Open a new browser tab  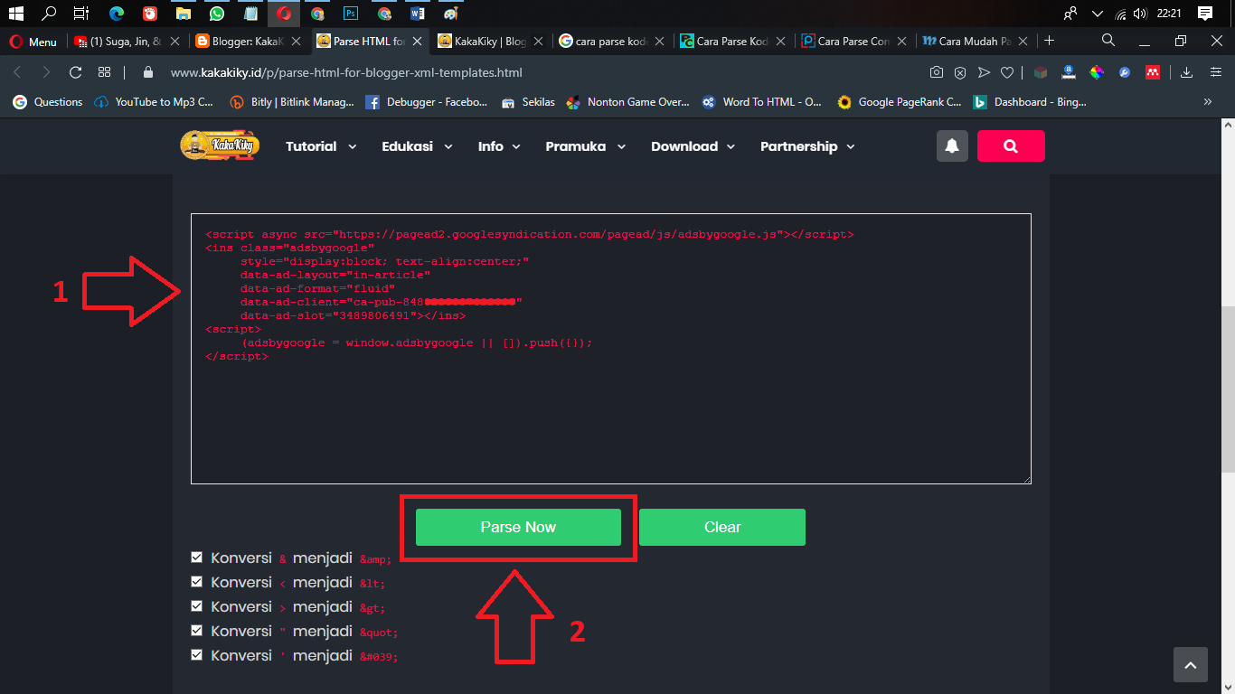pyautogui.click(x=1049, y=41)
